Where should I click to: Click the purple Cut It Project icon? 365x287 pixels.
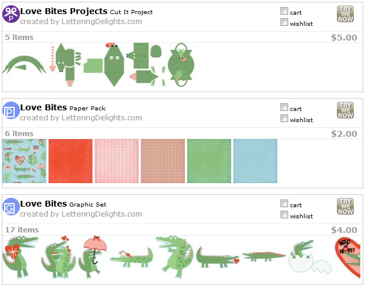point(11,15)
